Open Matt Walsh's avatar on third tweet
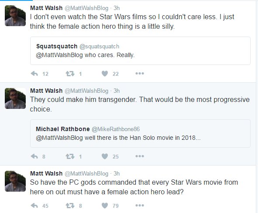Image resolution: width=258 pixels, height=213 pixels. 15,181
